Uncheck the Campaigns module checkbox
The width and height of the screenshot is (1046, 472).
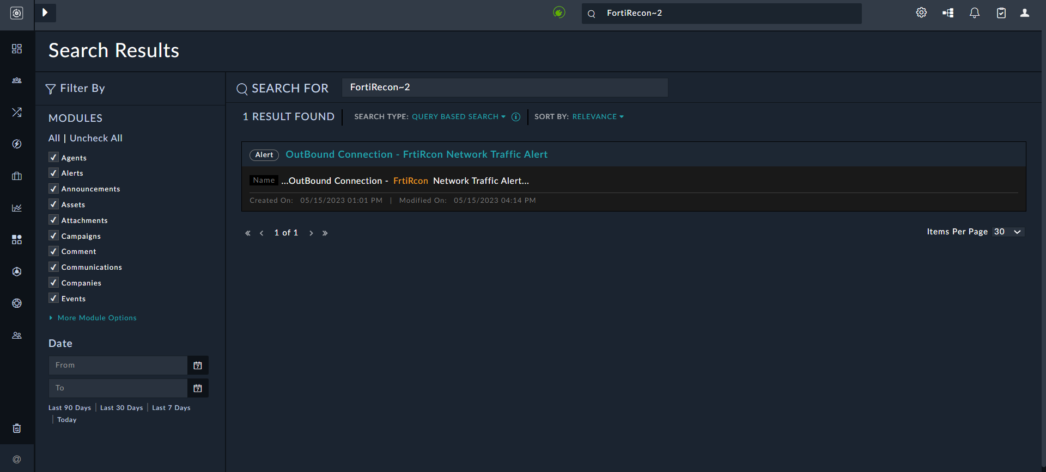coord(53,235)
